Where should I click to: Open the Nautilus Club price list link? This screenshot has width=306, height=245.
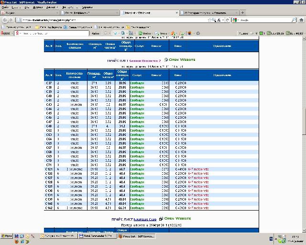point(145,220)
